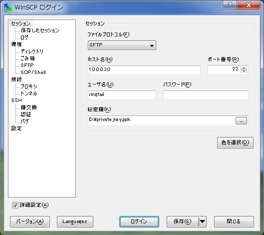This screenshot has height=235, width=264.
Task: Open the ファイルプロトコル SFTP dropdown
Action: coord(122,45)
